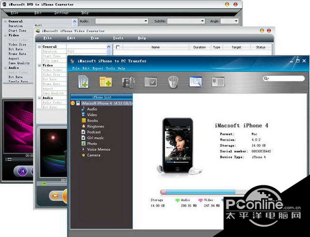The height and width of the screenshot is (237, 310).
Task: Open Help menu in iPhone Video Converter
Action: [142, 38]
